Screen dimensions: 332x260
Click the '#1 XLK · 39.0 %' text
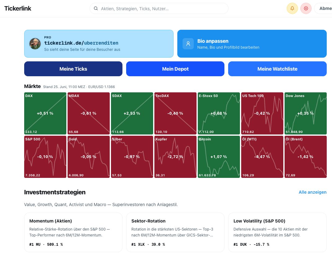click(x=148, y=244)
